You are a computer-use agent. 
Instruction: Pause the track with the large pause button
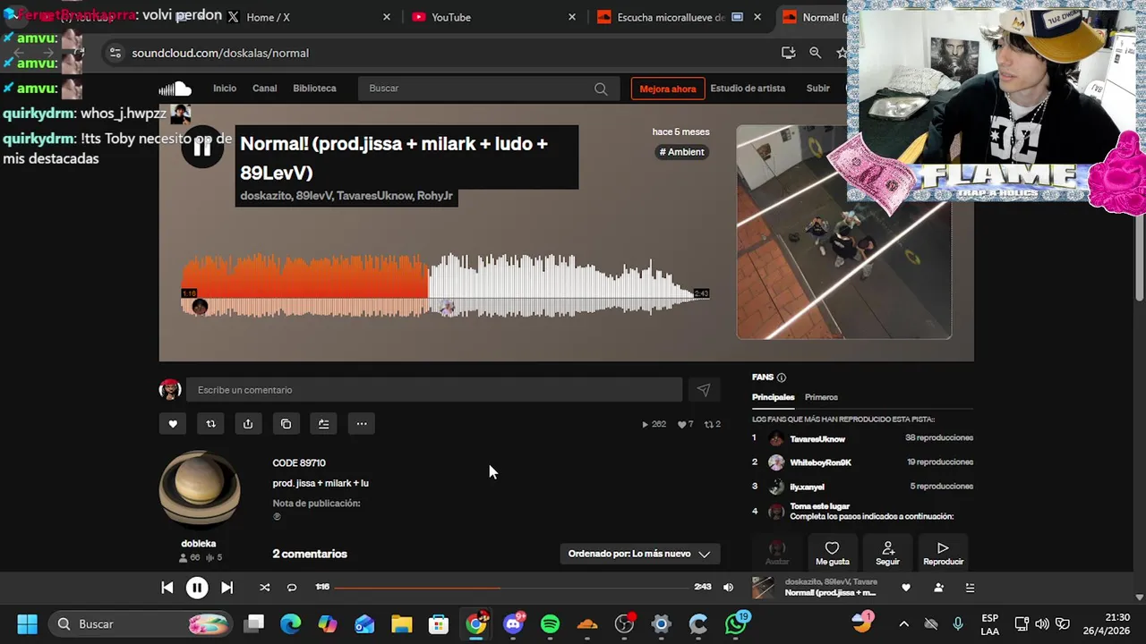tap(202, 148)
